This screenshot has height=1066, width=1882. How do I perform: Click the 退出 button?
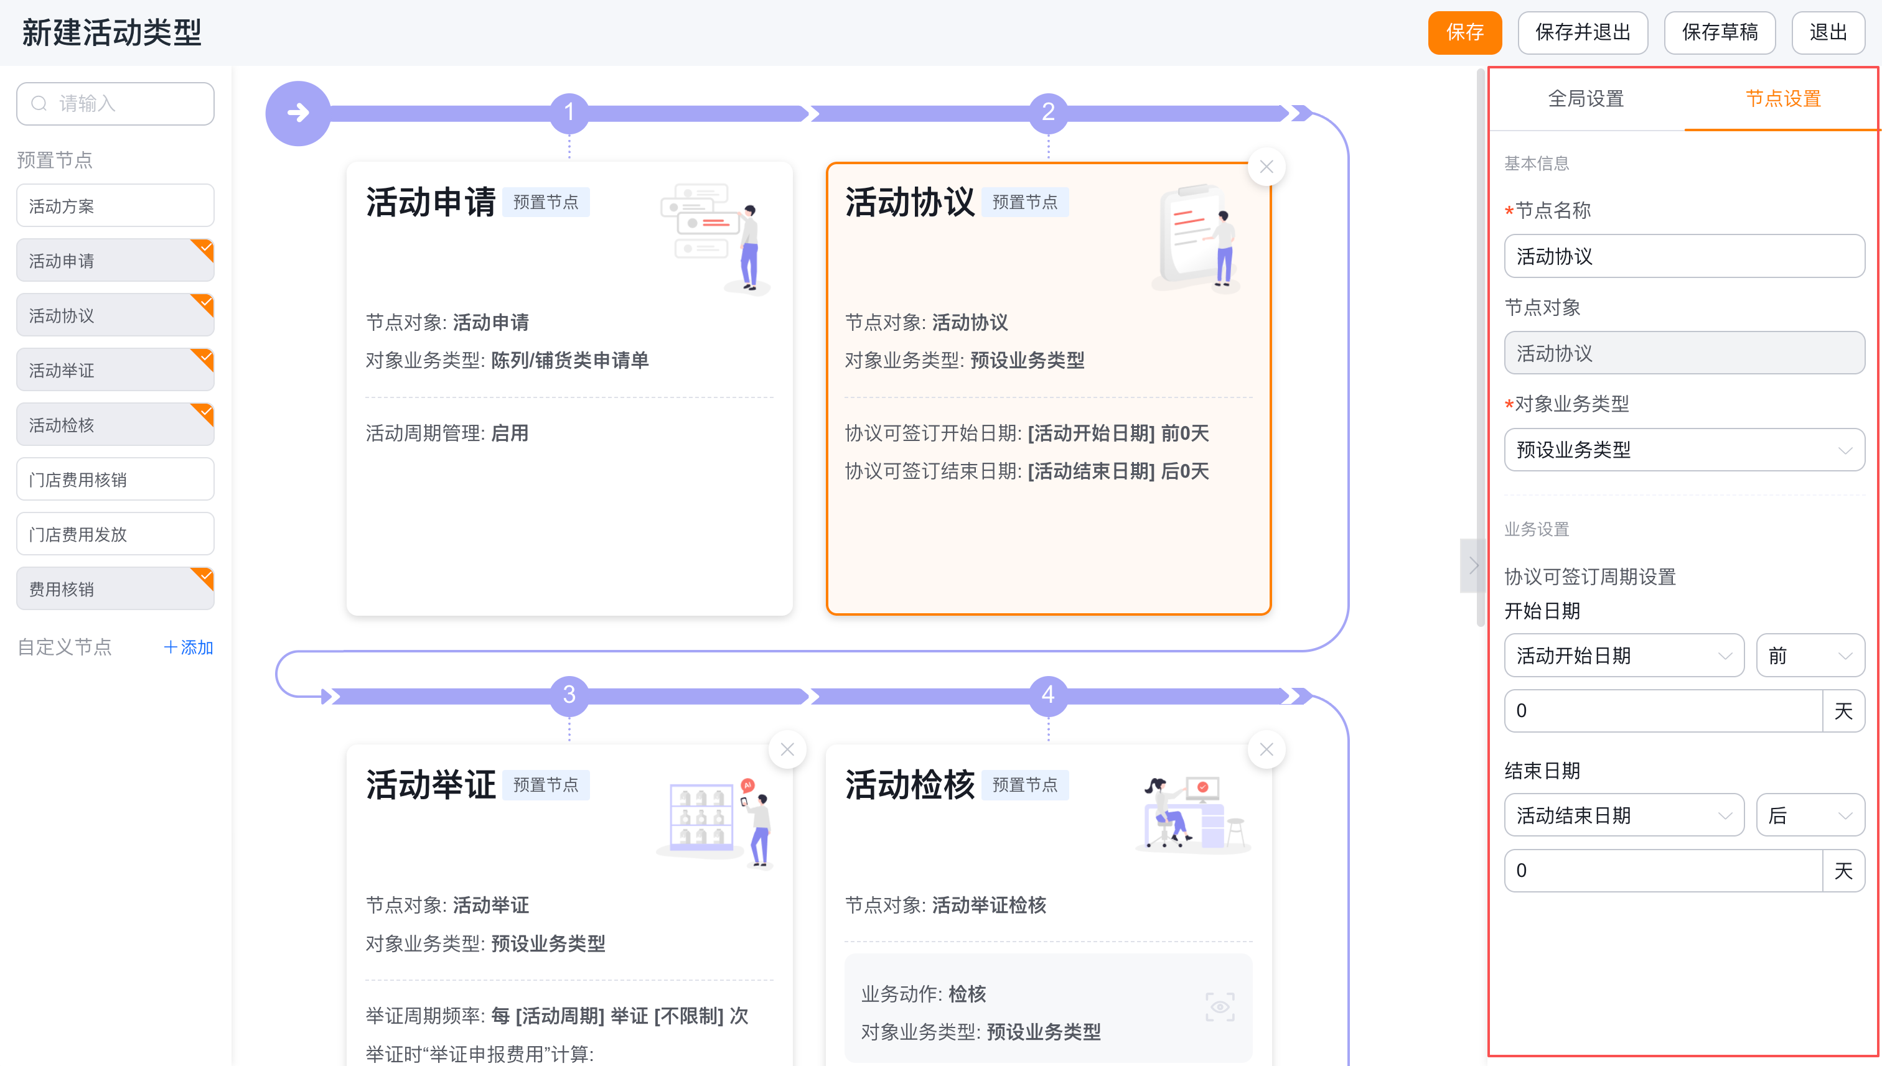[x=1828, y=32]
